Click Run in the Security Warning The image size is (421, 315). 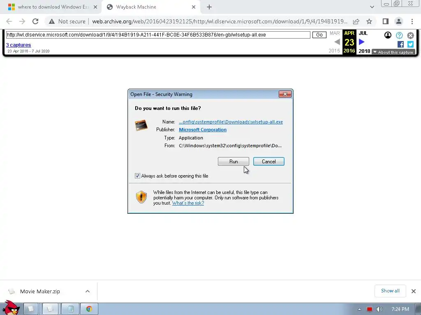pos(234,162)
